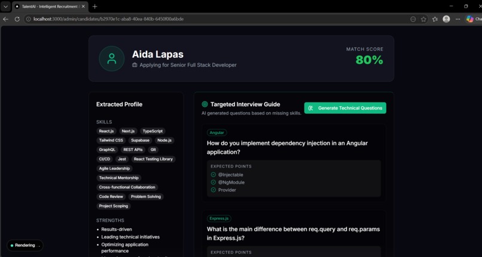
Task: Minimize the browser window
Action: click(x=451, y=6)
